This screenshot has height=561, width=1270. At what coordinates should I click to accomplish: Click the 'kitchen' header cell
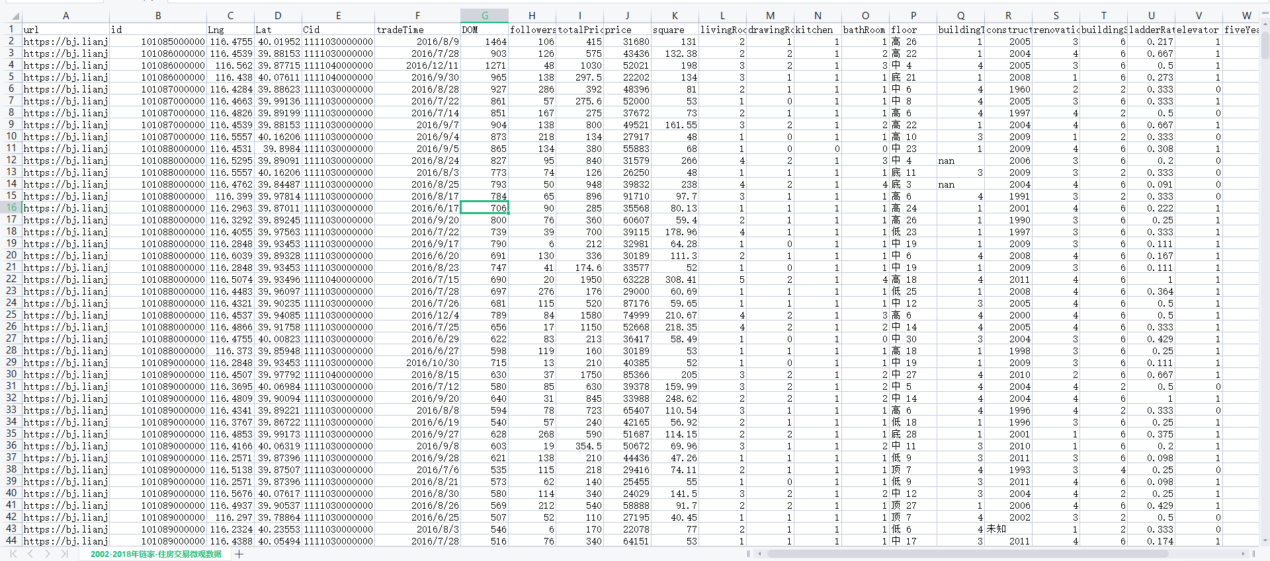[818, 29]
